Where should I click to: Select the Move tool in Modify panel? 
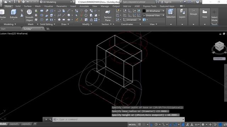point(86,11)
